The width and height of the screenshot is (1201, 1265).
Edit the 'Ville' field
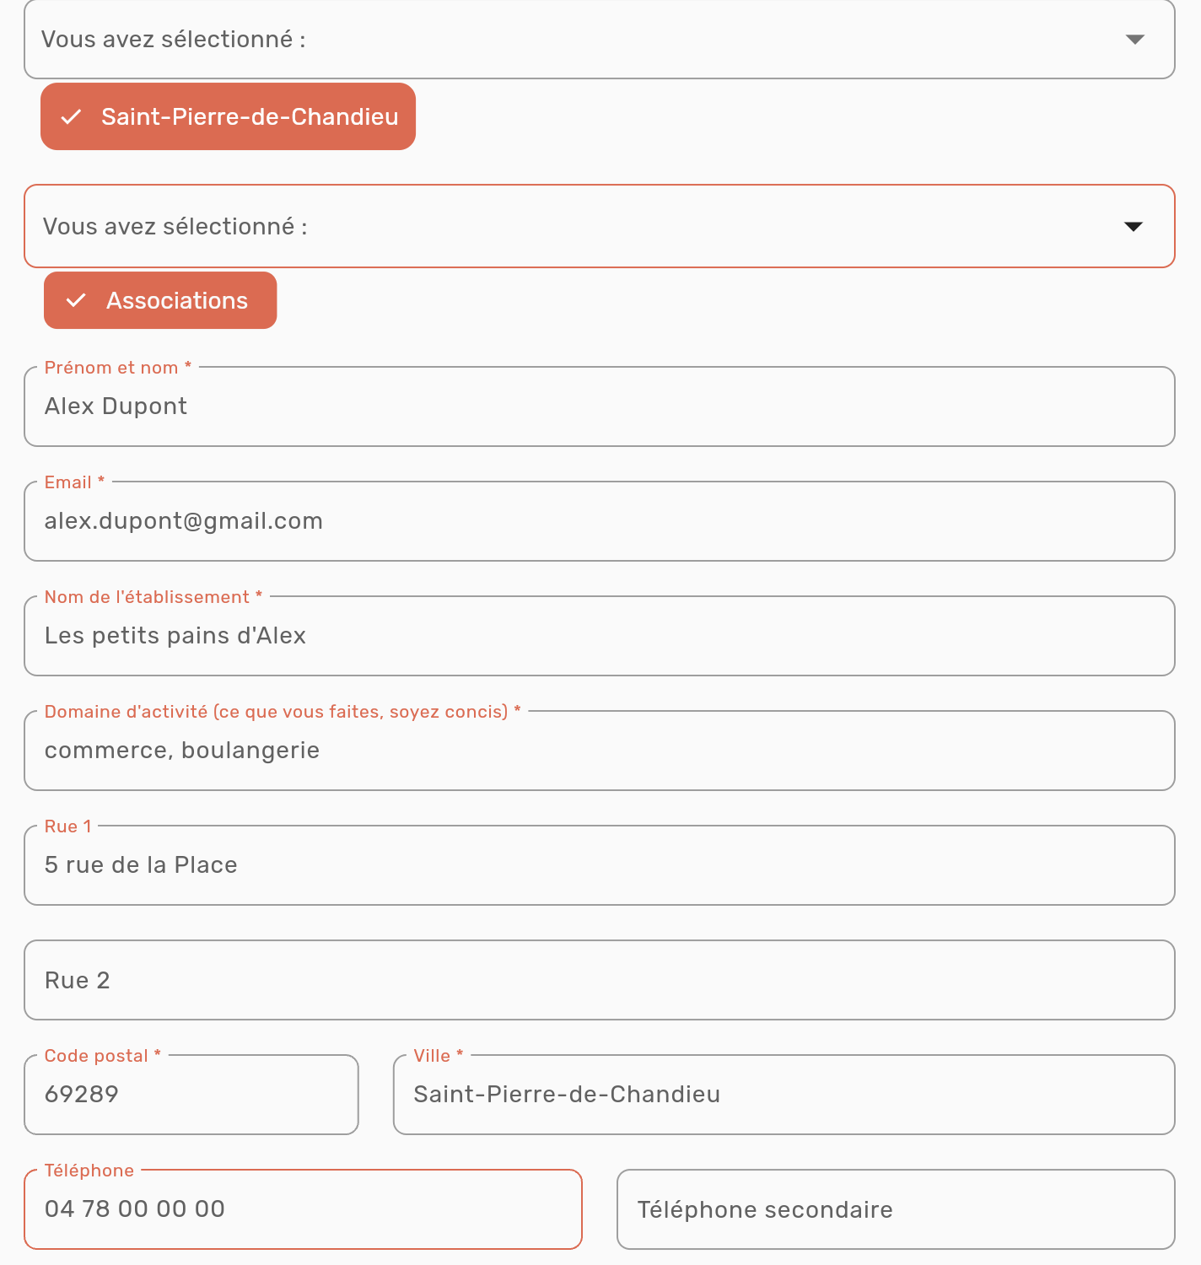tap(784, 1095)
